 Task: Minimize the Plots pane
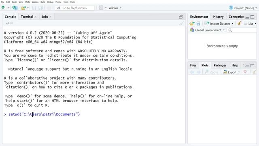247,66
